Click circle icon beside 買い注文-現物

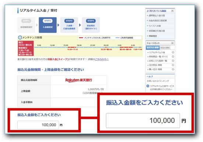pos(173,69)
